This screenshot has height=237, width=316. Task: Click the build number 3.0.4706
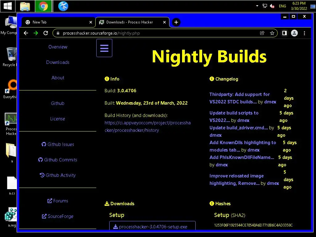pyautogui.click(x=127, y=91)
